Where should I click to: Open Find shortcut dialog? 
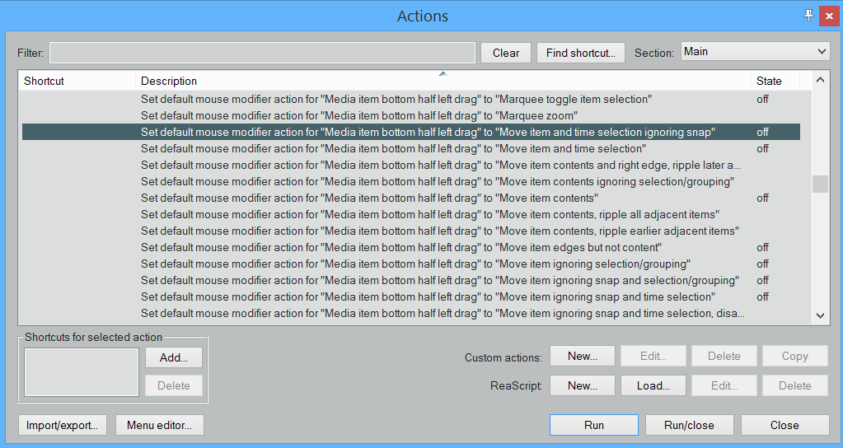[x=581, y=53]
